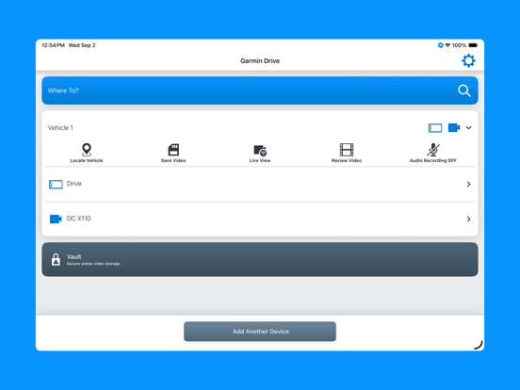Open Review Video filmstrip icon
The height and width of the screenshot is (390, 520).
(x=347, y=150)
